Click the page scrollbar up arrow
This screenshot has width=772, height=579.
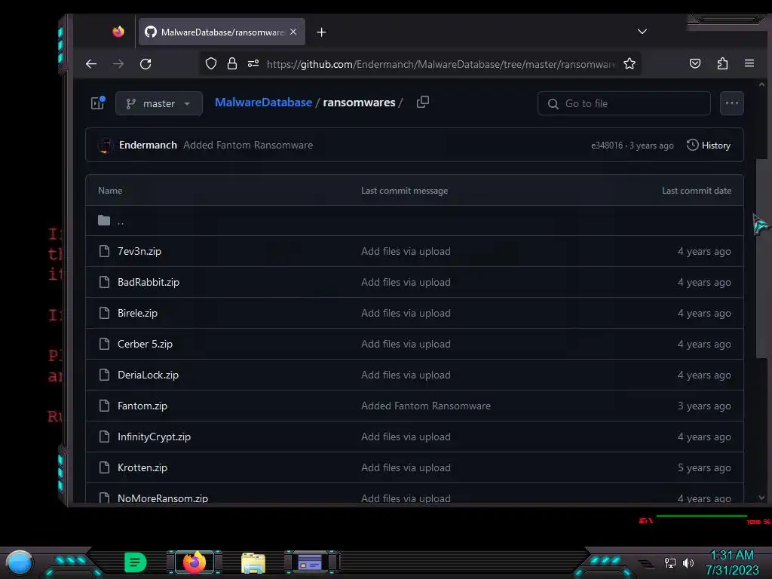[761, 84]
